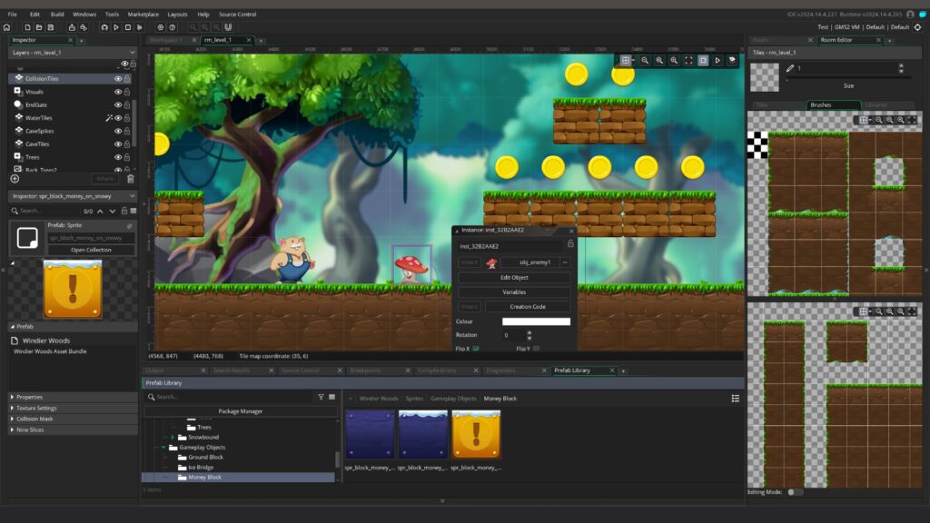Viewport: 930px width, 523px height.
Task: Toggle the Flip X checkbox
Action: click(475, 349)
